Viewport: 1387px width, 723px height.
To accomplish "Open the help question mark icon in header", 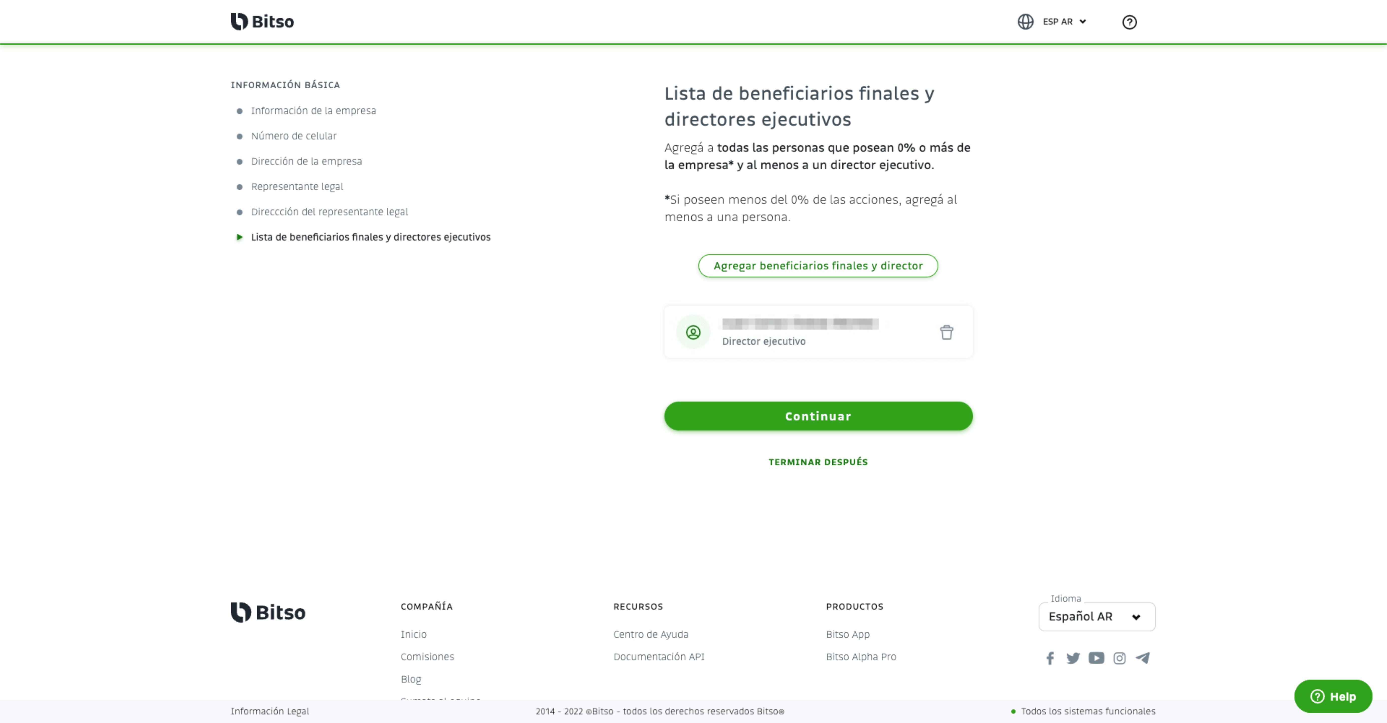I will (x=1129, y=22).
